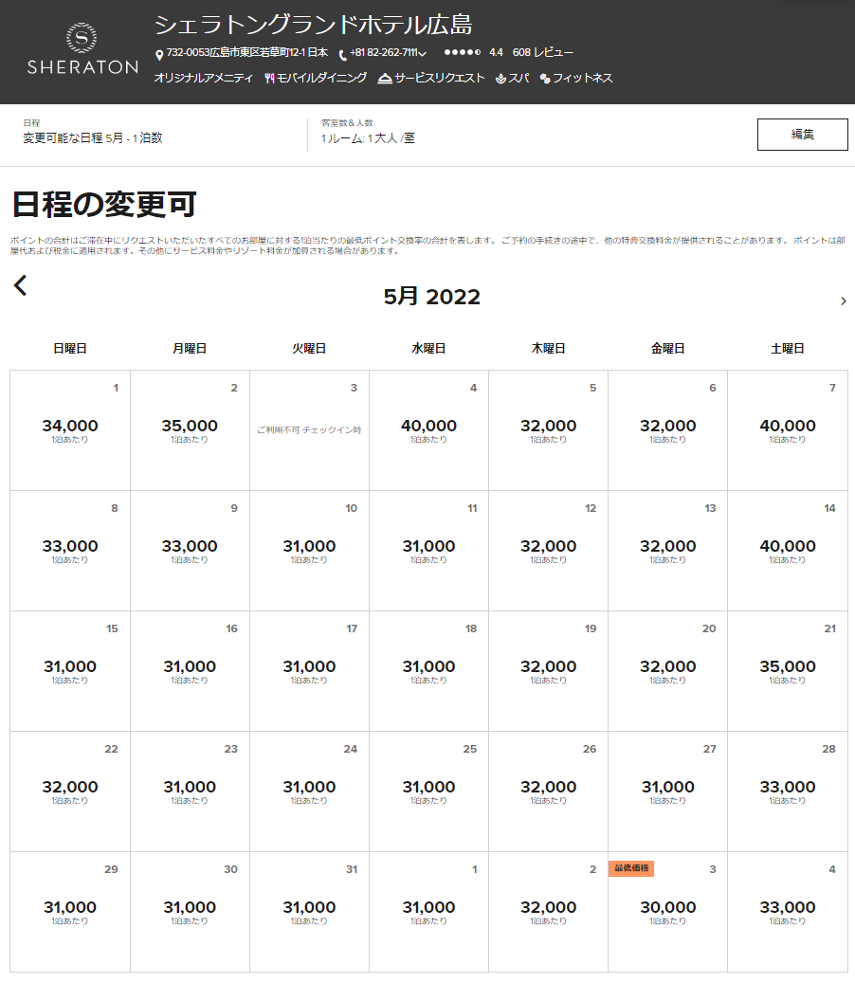Click the phone icon by hotel number

coord(343,54)
